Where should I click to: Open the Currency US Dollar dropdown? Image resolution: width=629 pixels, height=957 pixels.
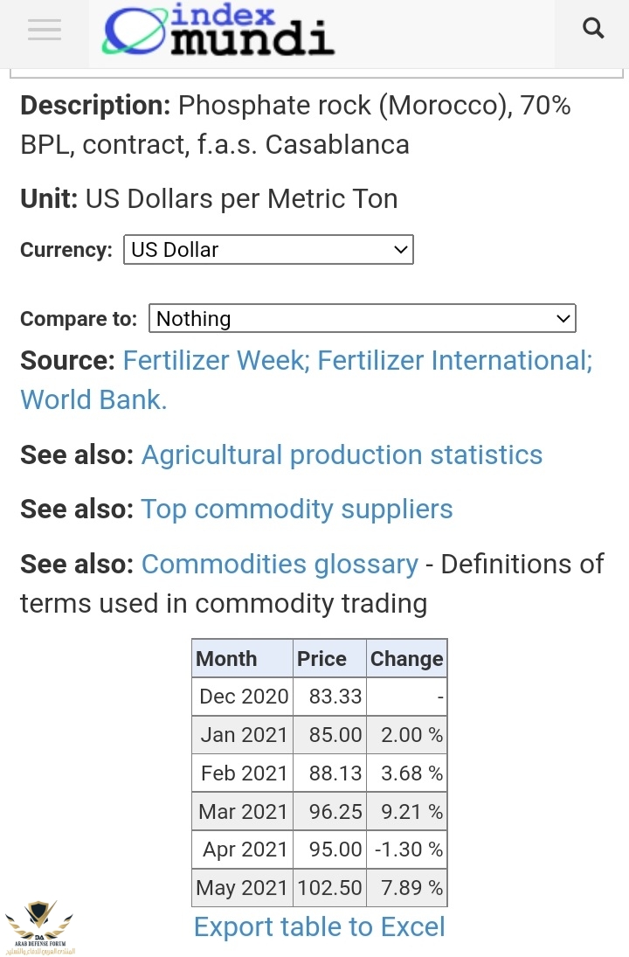pyautogui.click(x=268, y=250)
